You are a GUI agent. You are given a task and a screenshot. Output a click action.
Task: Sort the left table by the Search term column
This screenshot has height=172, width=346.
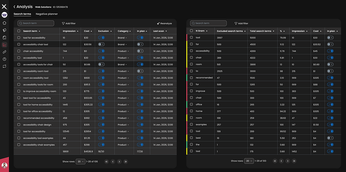pyautogui.click(x=31, y=31)
